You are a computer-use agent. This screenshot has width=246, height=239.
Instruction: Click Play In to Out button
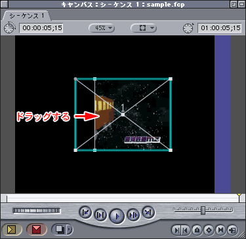100,215
